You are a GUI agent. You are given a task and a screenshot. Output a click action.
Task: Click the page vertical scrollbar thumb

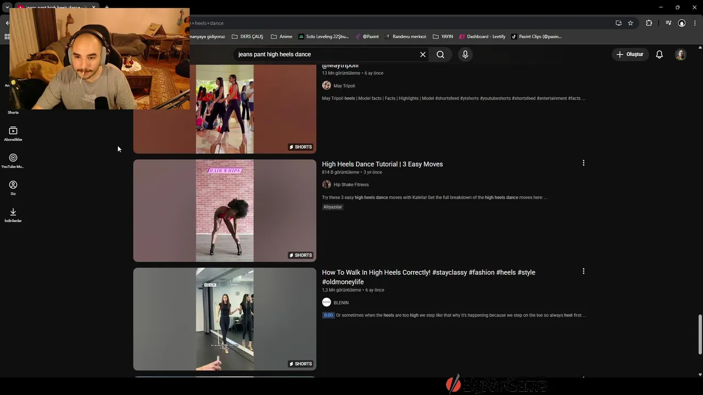(700, 335)
